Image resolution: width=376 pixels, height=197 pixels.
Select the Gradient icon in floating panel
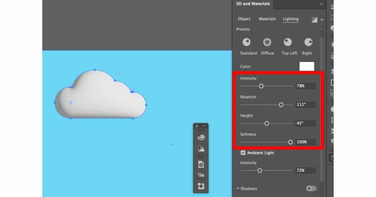point(201,148)
